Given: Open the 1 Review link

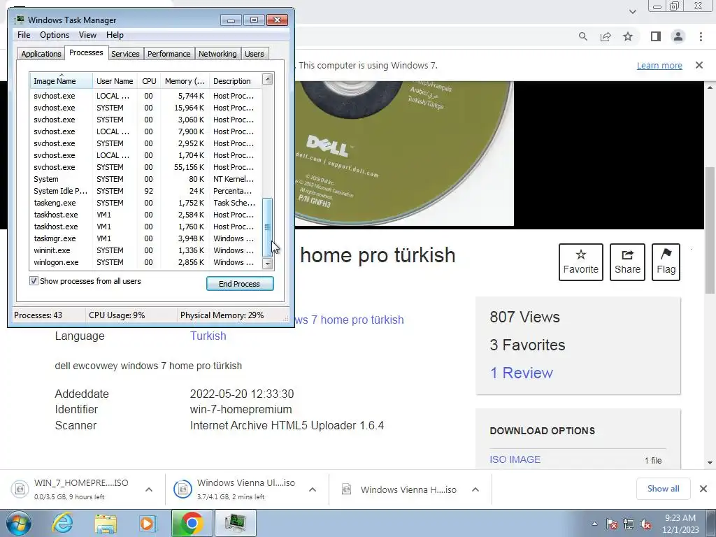Looking at the screenshot, I should [521, 373].
